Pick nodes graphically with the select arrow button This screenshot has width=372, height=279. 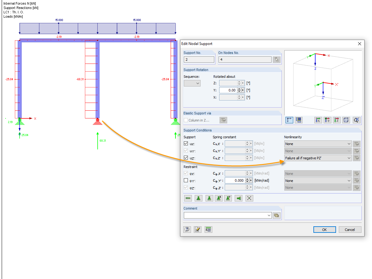(x=277, y=60)
